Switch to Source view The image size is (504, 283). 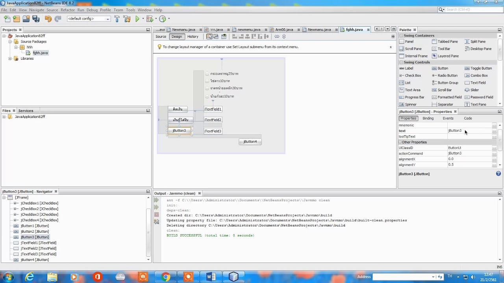point(161,37)
